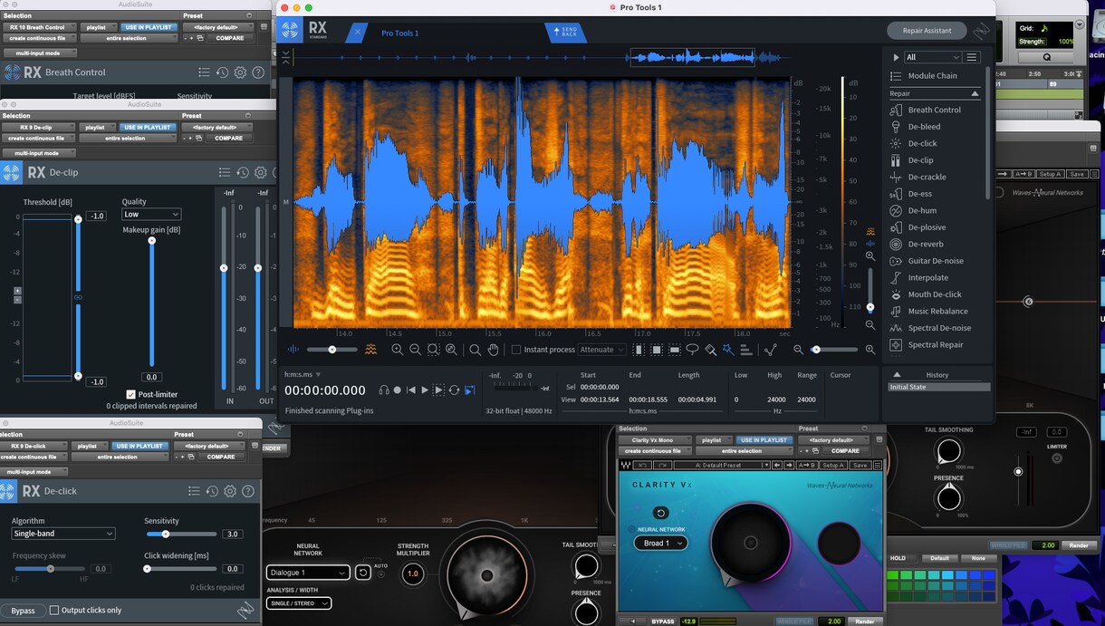Open the De-click Algorithm dropdown
The image size is (1105, 626).
(63, 534)
